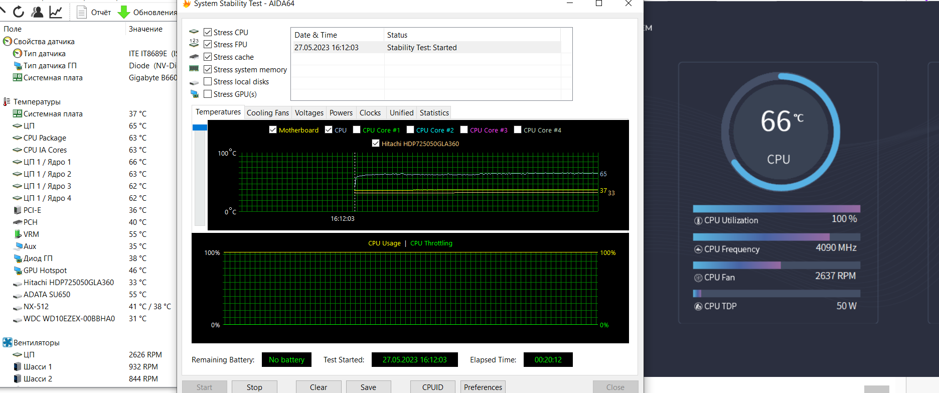
Task: Click the Диод ГП icon
Action: pyautogui.click(x=18, y=258)
